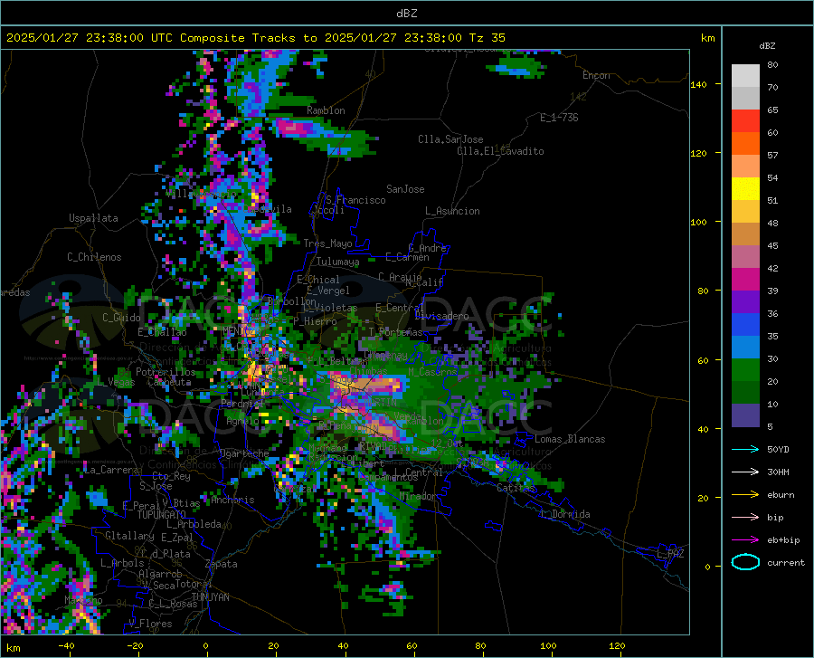The height and width of the screenshot is (658, 814).
Task: Click the '50YD' legend label
Action: click(x=778, y=449)
